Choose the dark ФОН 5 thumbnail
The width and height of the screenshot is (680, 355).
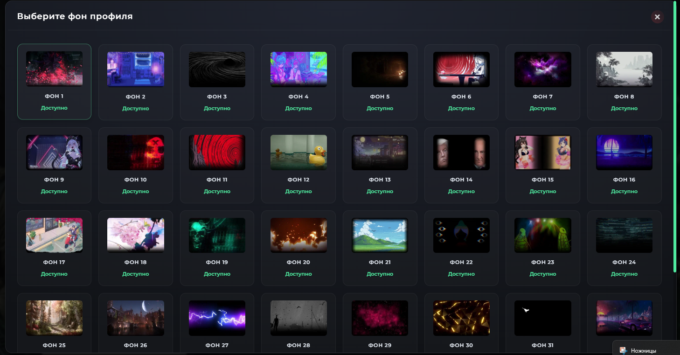380,69
